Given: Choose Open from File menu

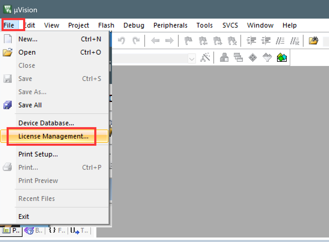Looking at the screenshot, I should [x=55, y=52].
